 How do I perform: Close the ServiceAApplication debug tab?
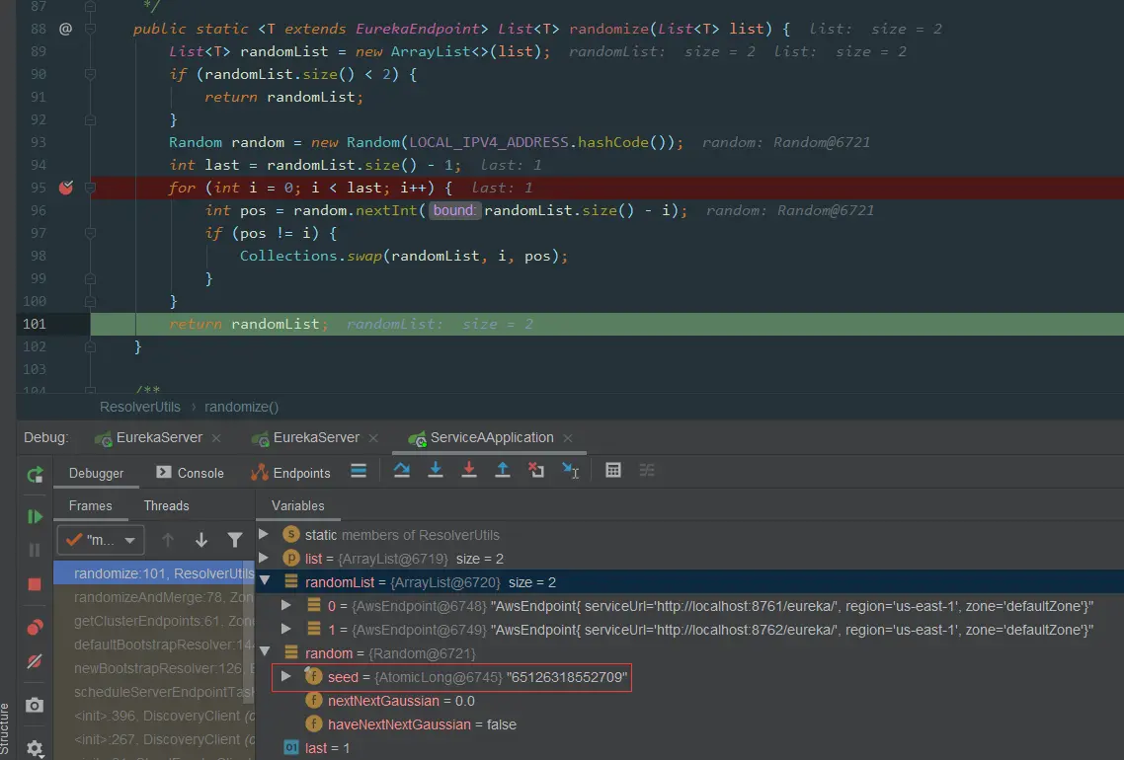[x=568, y=438]
